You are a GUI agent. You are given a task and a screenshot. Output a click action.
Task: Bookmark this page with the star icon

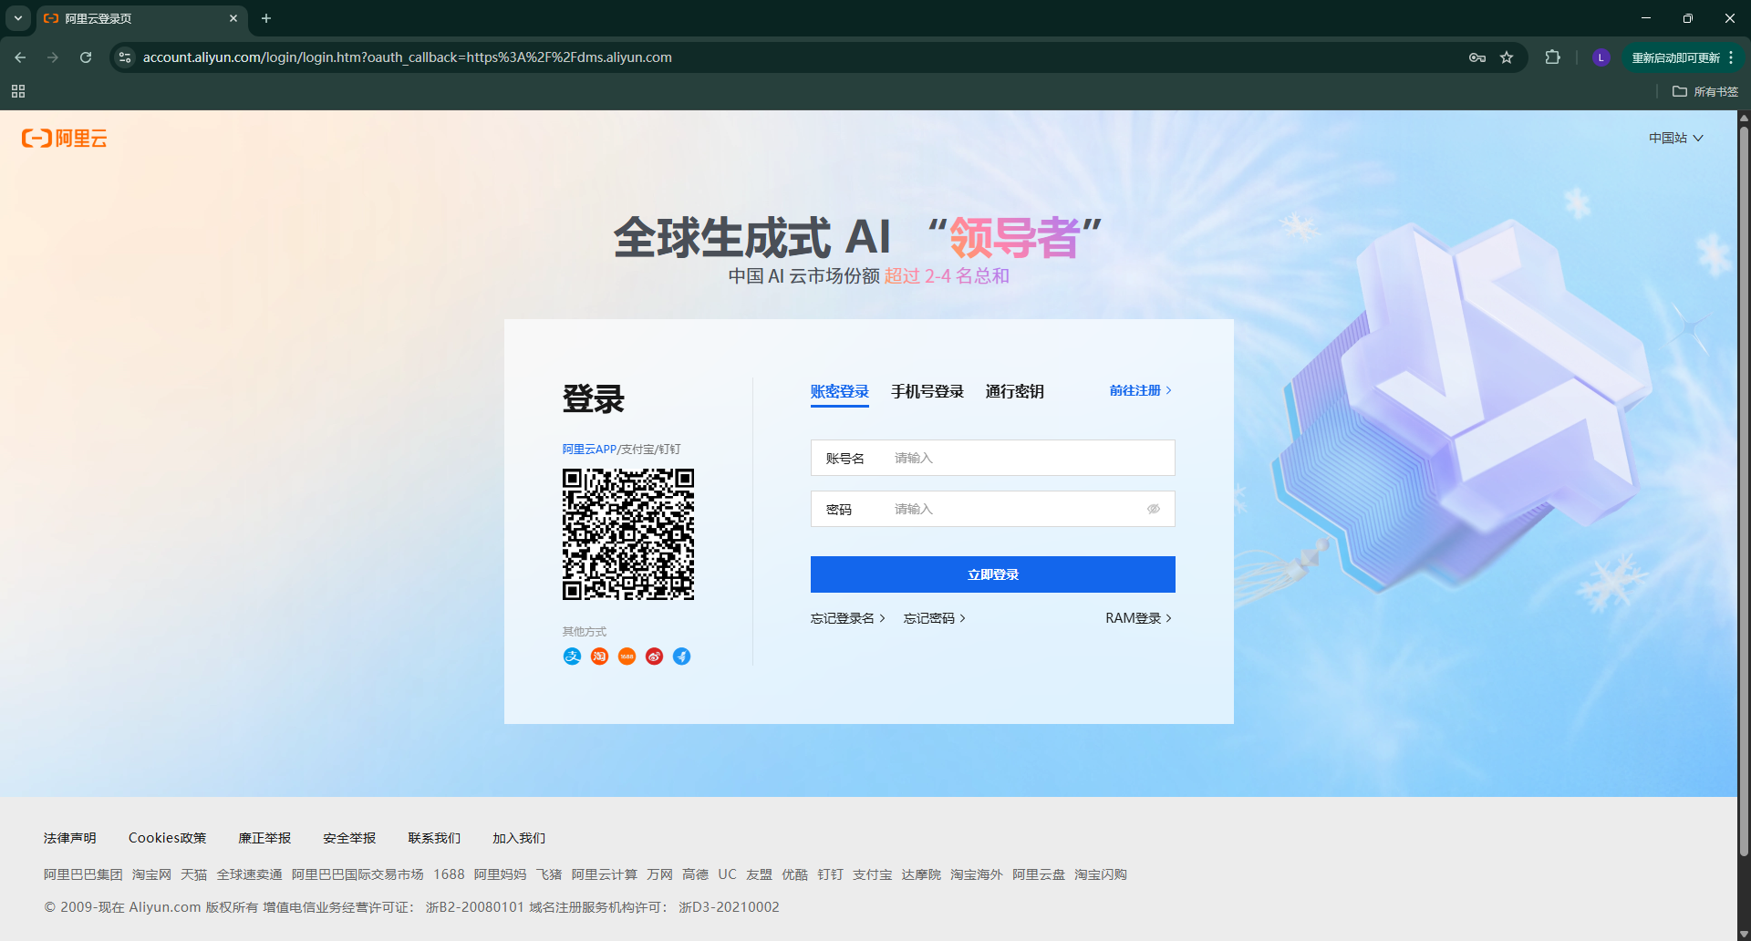click(1507, 57)
